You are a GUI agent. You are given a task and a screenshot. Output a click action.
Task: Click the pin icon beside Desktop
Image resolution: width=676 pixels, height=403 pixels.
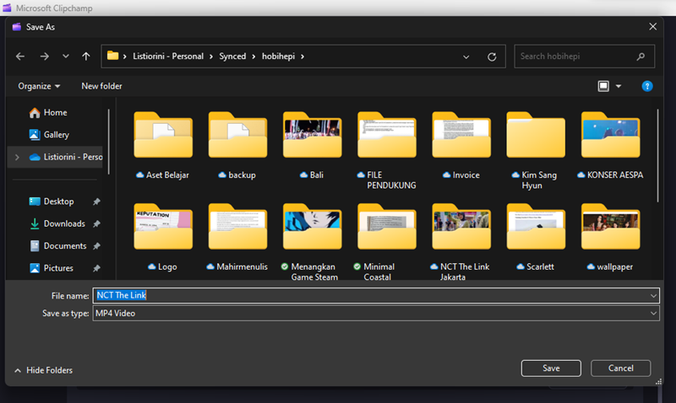(x=96, y=201)
